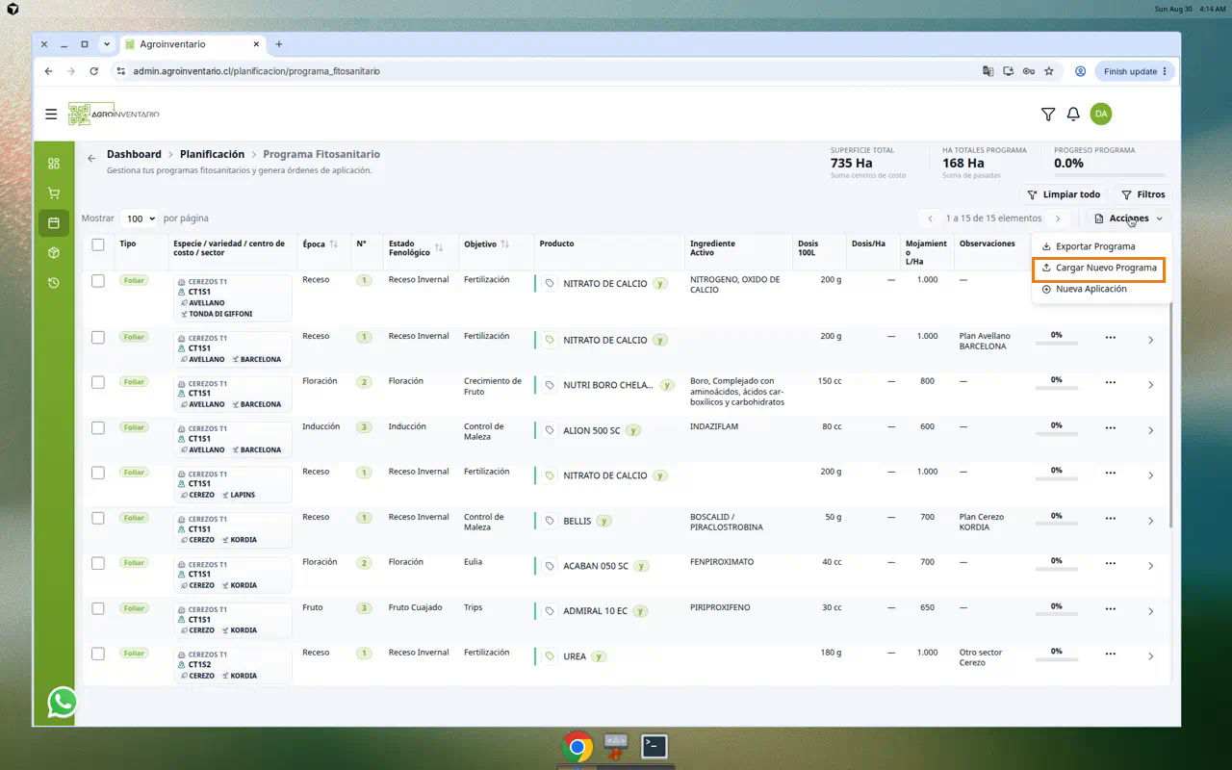Expand the NUTRI BORO CHELA row chevron
1232x770 pixels.
[x=1151, y=385]
